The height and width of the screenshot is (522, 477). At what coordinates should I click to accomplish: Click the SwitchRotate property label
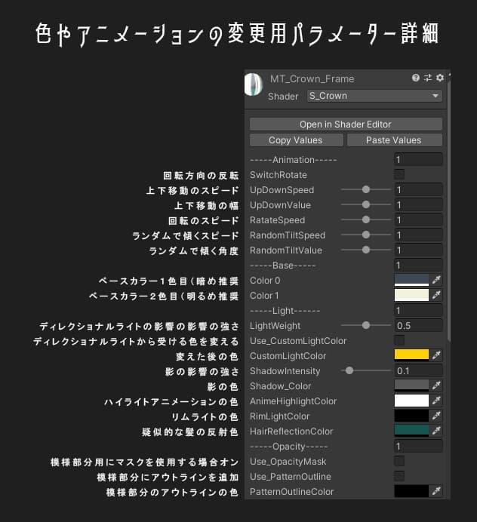click(279, 175)
